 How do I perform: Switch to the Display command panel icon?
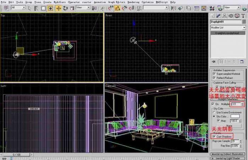point(237,16)
